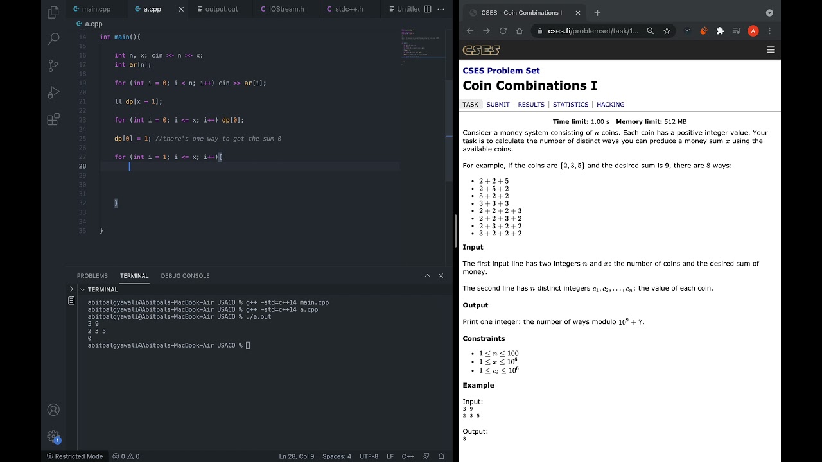Image resolution: width=822 pixels, height=462 pixels.
Task: Open the Manage gear menu
Action: tap(53, 436)
